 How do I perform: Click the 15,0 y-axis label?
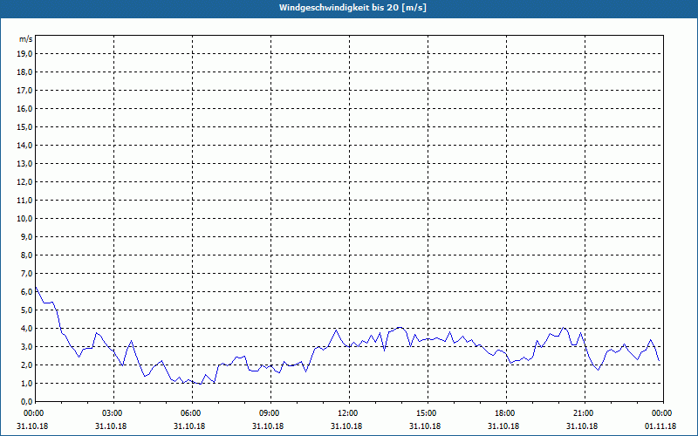tap(24, 126)
